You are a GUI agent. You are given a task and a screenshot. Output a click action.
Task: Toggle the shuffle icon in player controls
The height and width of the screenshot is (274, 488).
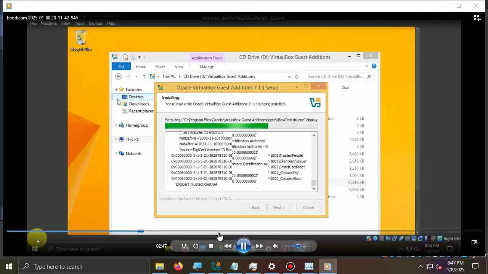point(184,246)
